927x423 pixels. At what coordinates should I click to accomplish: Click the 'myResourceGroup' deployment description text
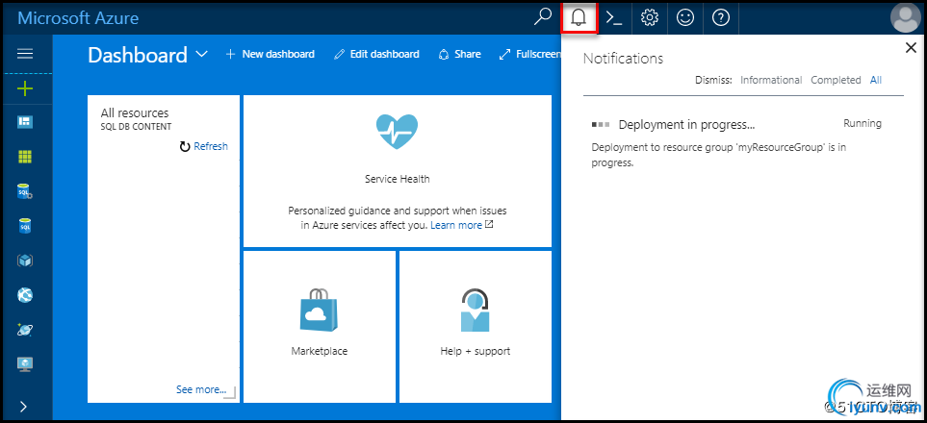pos(719,155)
